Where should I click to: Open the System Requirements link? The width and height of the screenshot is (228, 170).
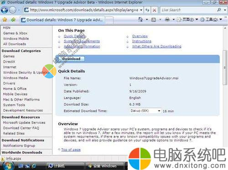tap(82, 41)
